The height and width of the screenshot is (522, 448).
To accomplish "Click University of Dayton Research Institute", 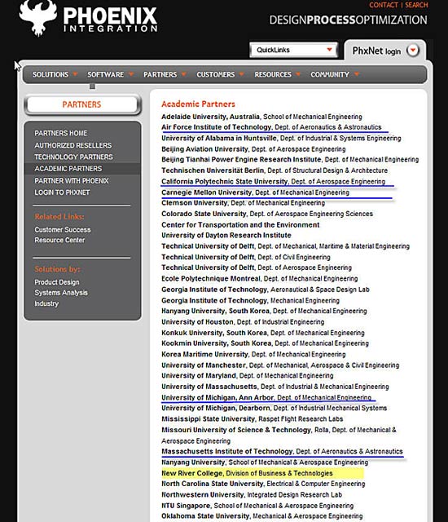I will point(226,236).
